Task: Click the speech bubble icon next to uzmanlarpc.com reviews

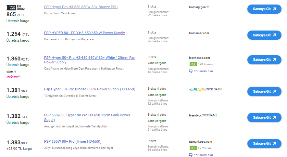Action: (x=191, y=155)
